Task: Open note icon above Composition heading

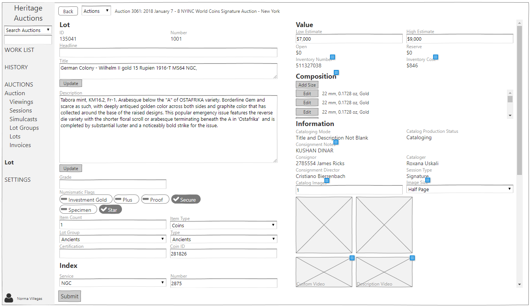Action: coord(336,72)
